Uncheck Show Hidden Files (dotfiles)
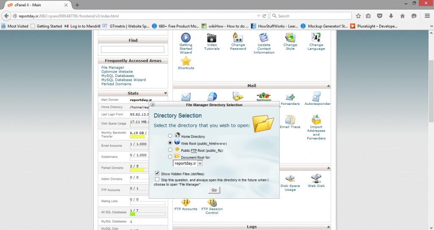Viewport: 434px width, 230px height. pos(157,173)
